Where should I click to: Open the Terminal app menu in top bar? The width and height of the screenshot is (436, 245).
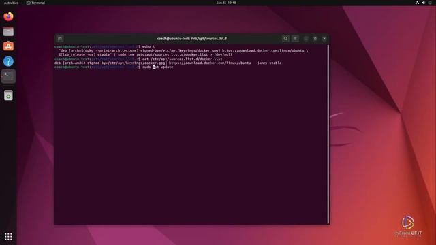click(x=35, y=3)
